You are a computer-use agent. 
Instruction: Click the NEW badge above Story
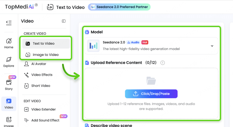coord(12,77)
